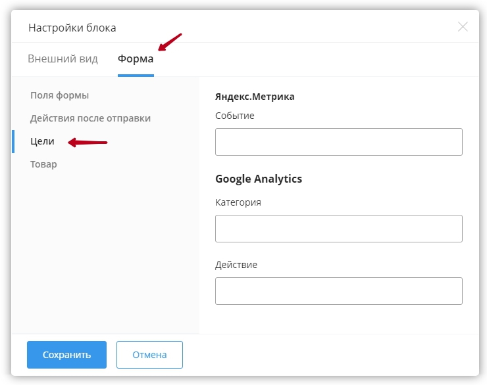Click the Действие field label
Screen dimensions: 487x385
pos(236,265)
